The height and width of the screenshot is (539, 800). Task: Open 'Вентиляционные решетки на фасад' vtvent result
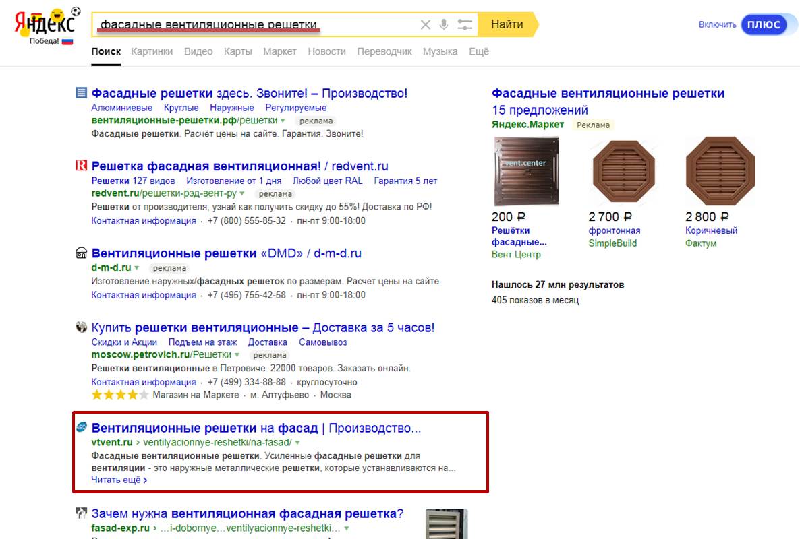click(x=256, y=429)
